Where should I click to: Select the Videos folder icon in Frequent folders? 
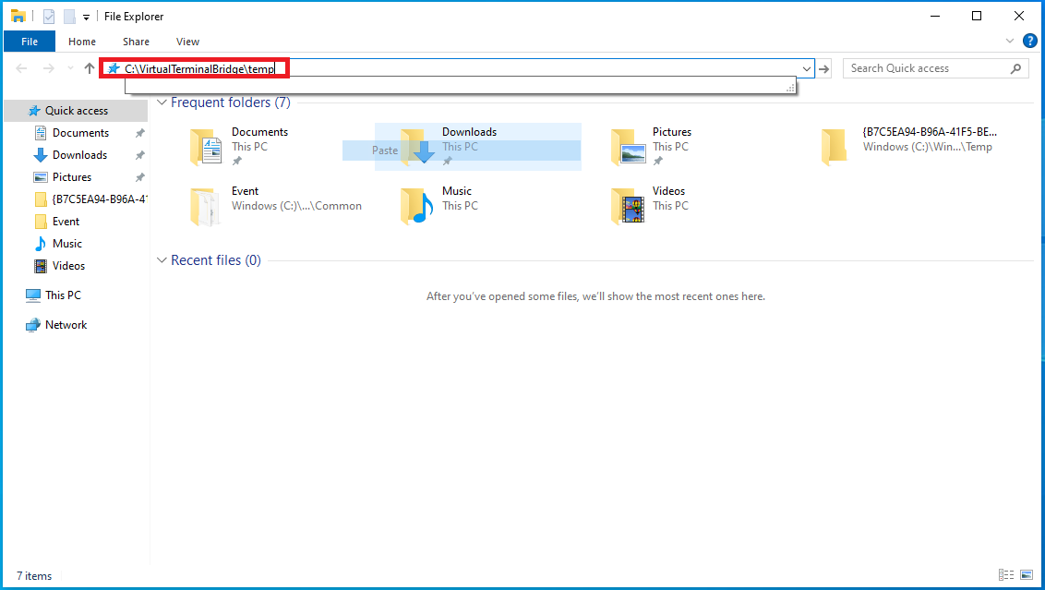(628, 206)
